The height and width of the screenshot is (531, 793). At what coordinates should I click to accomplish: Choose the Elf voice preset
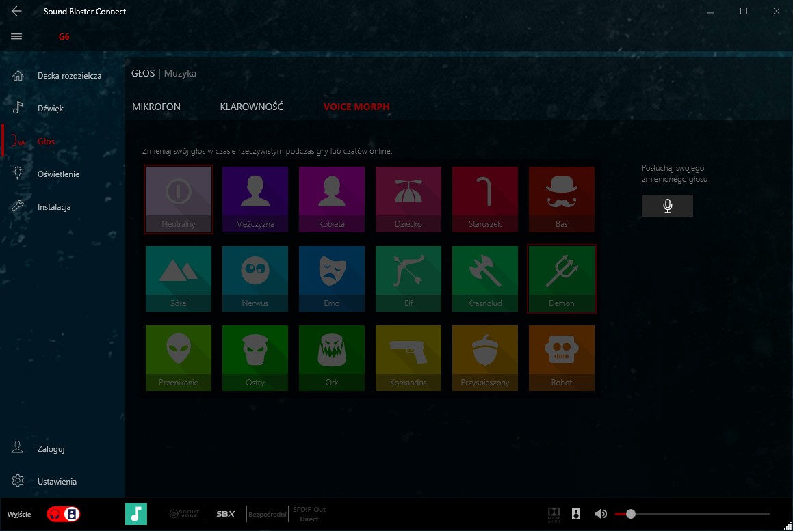click(408, 279)
